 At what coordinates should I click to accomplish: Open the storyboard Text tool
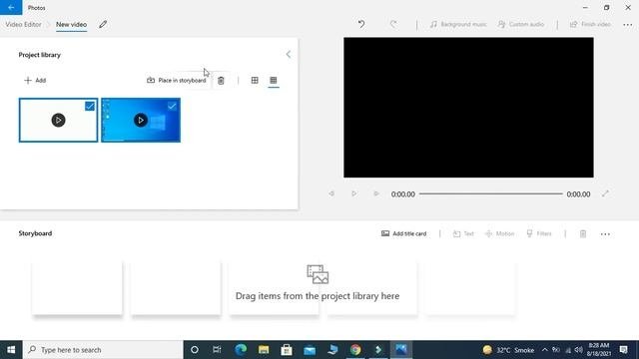tap(463, 233)
